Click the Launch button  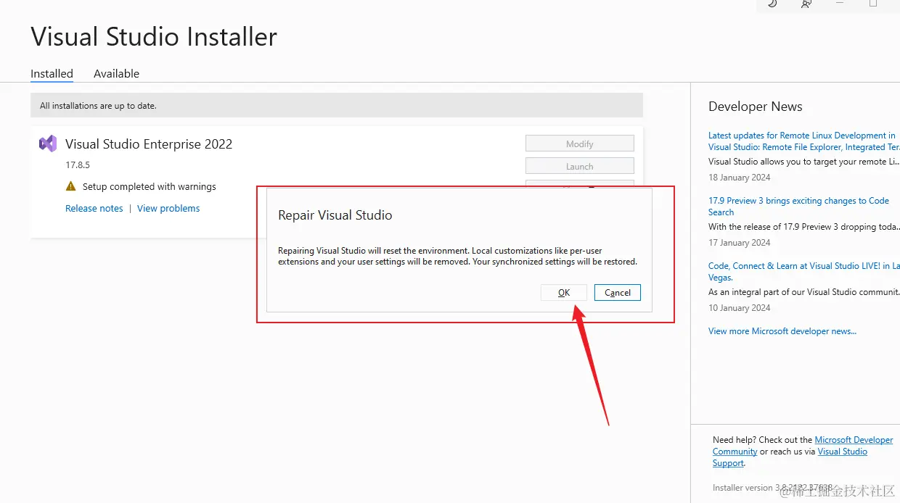click(x=580, y=166)
